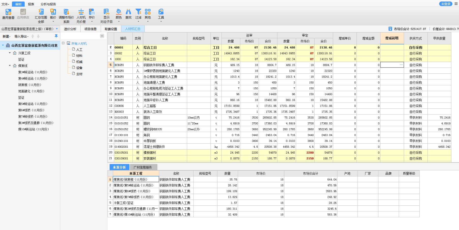Open project name dropdown arrow

(x=57, y=29)
